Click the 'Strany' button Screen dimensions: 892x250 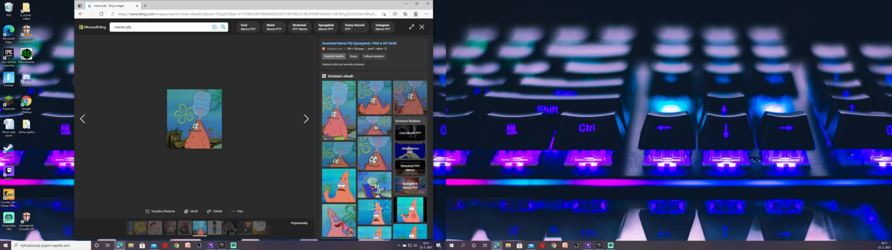tap(353, 56)
